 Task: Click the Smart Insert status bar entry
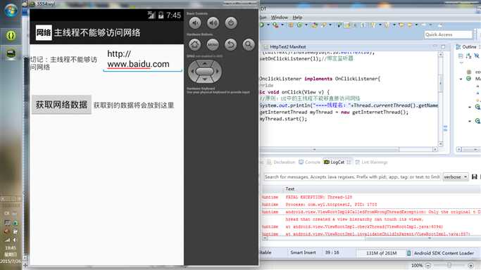[303, 252]
